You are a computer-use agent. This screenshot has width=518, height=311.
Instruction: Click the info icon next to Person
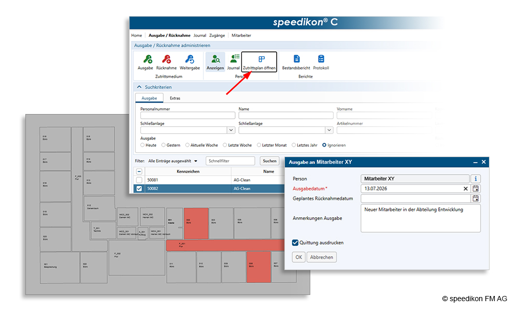[476, 179]
